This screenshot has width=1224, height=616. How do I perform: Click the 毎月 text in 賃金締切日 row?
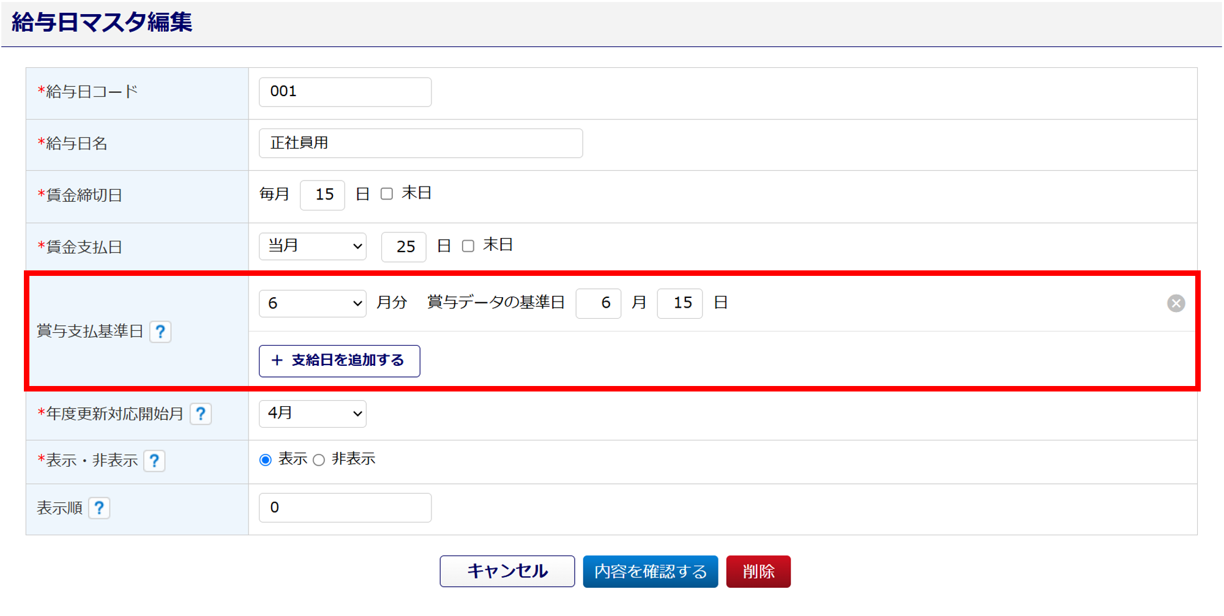point(274,194)
